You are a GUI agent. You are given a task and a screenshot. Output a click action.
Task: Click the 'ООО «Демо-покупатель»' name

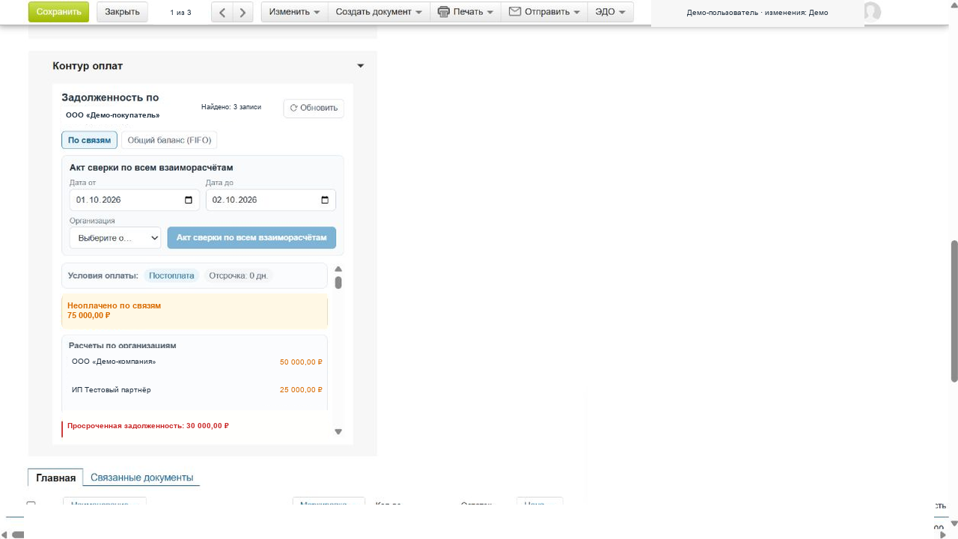tap(113, 115)
